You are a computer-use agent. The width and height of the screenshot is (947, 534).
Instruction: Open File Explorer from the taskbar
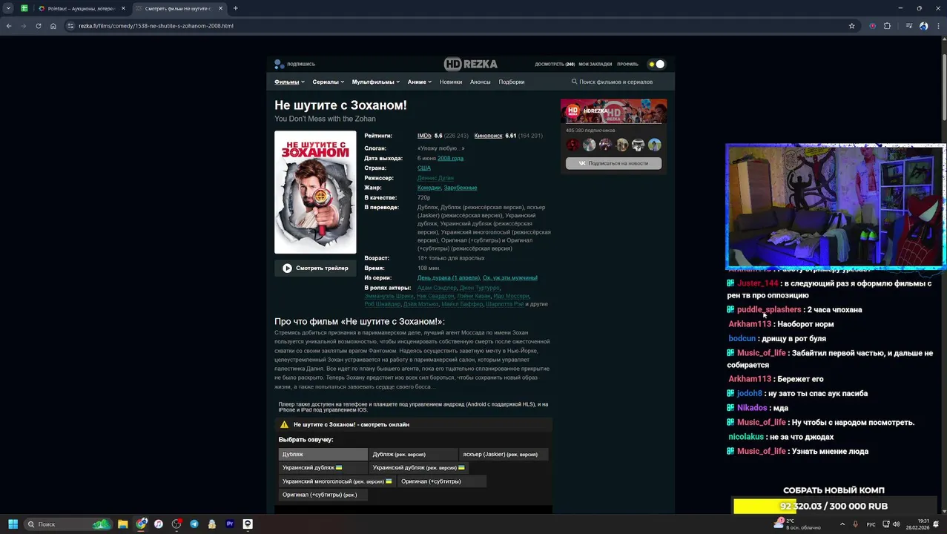123,524
